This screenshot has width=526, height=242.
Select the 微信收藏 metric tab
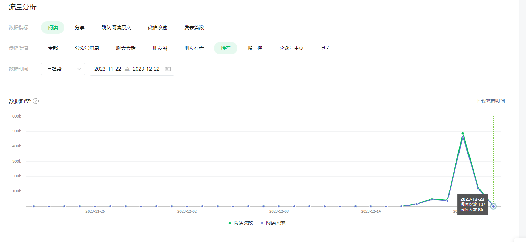157,27
